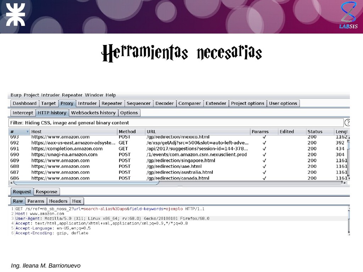Open the Project menu

coord(31,95)
